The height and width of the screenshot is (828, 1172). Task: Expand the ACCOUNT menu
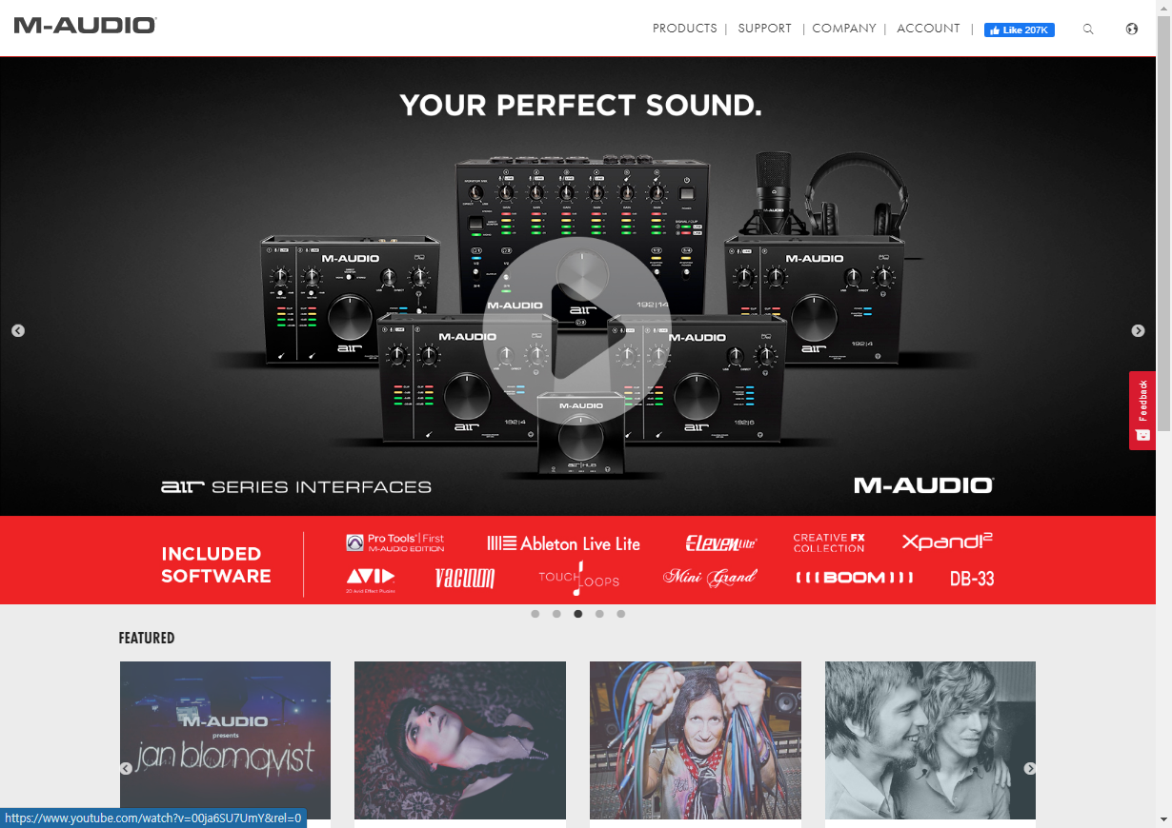pyautogui.click(x=928, y=29)
